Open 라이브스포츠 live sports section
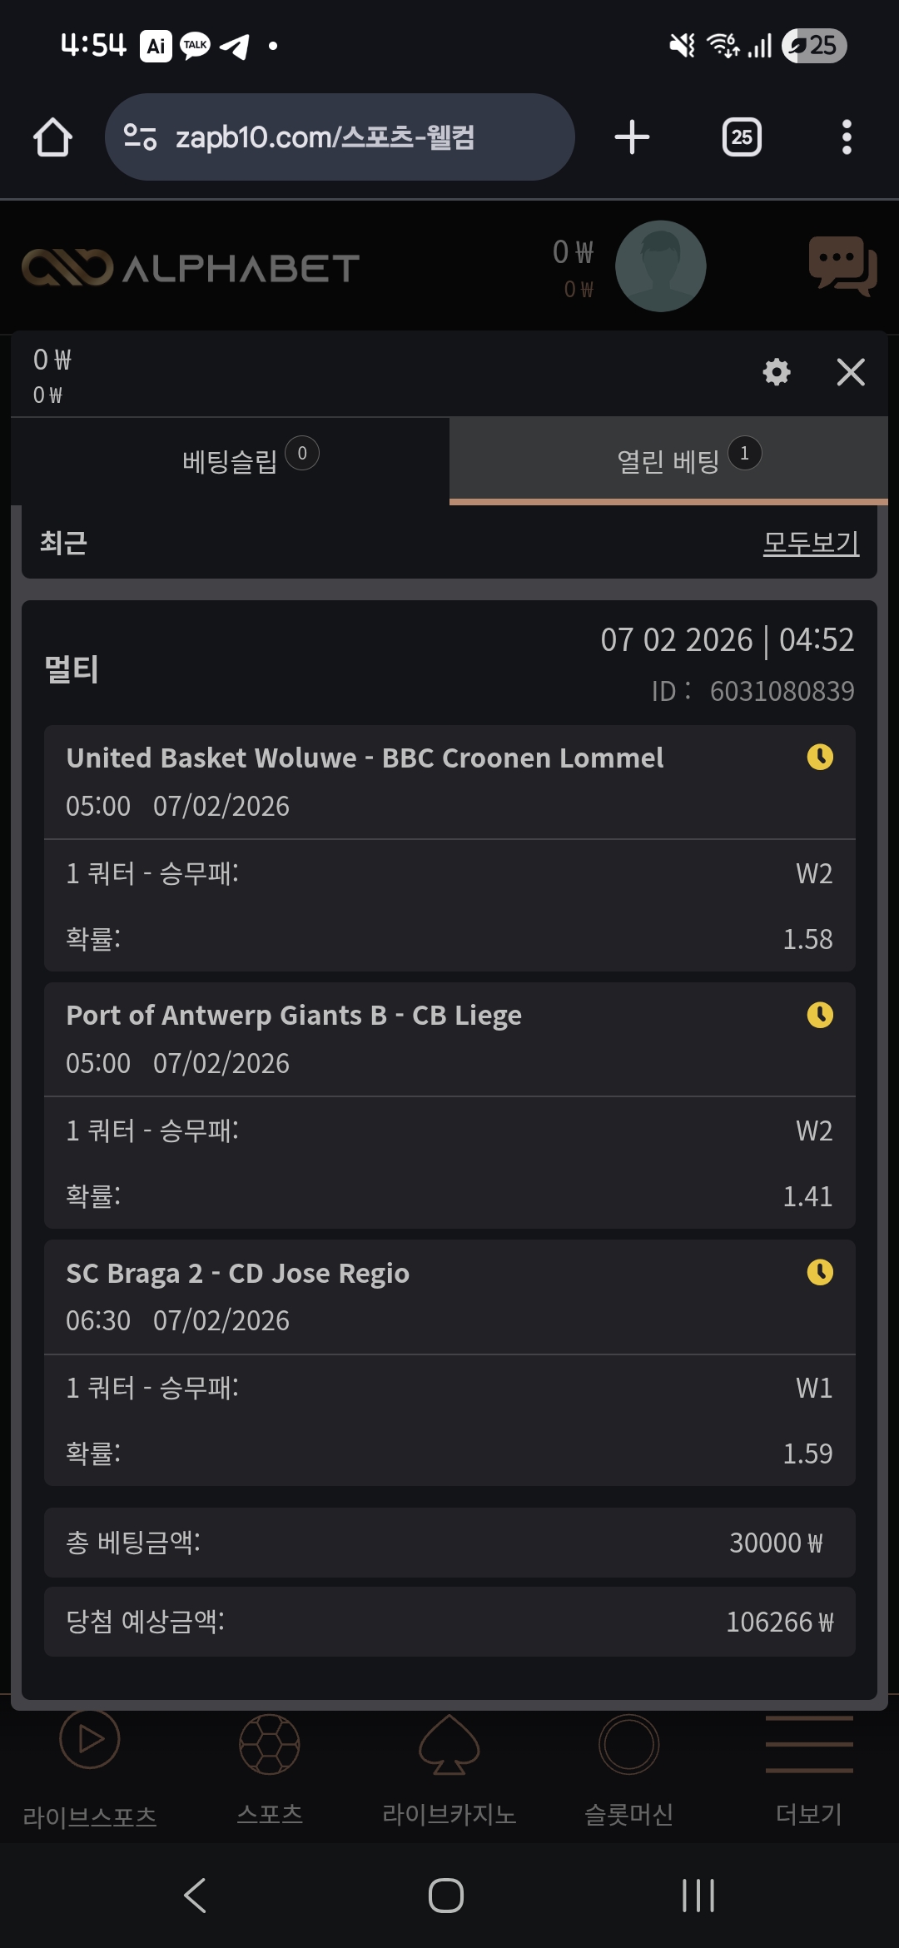The height and width of the screenshot is (1948, 899). (x=90, y=1767)
